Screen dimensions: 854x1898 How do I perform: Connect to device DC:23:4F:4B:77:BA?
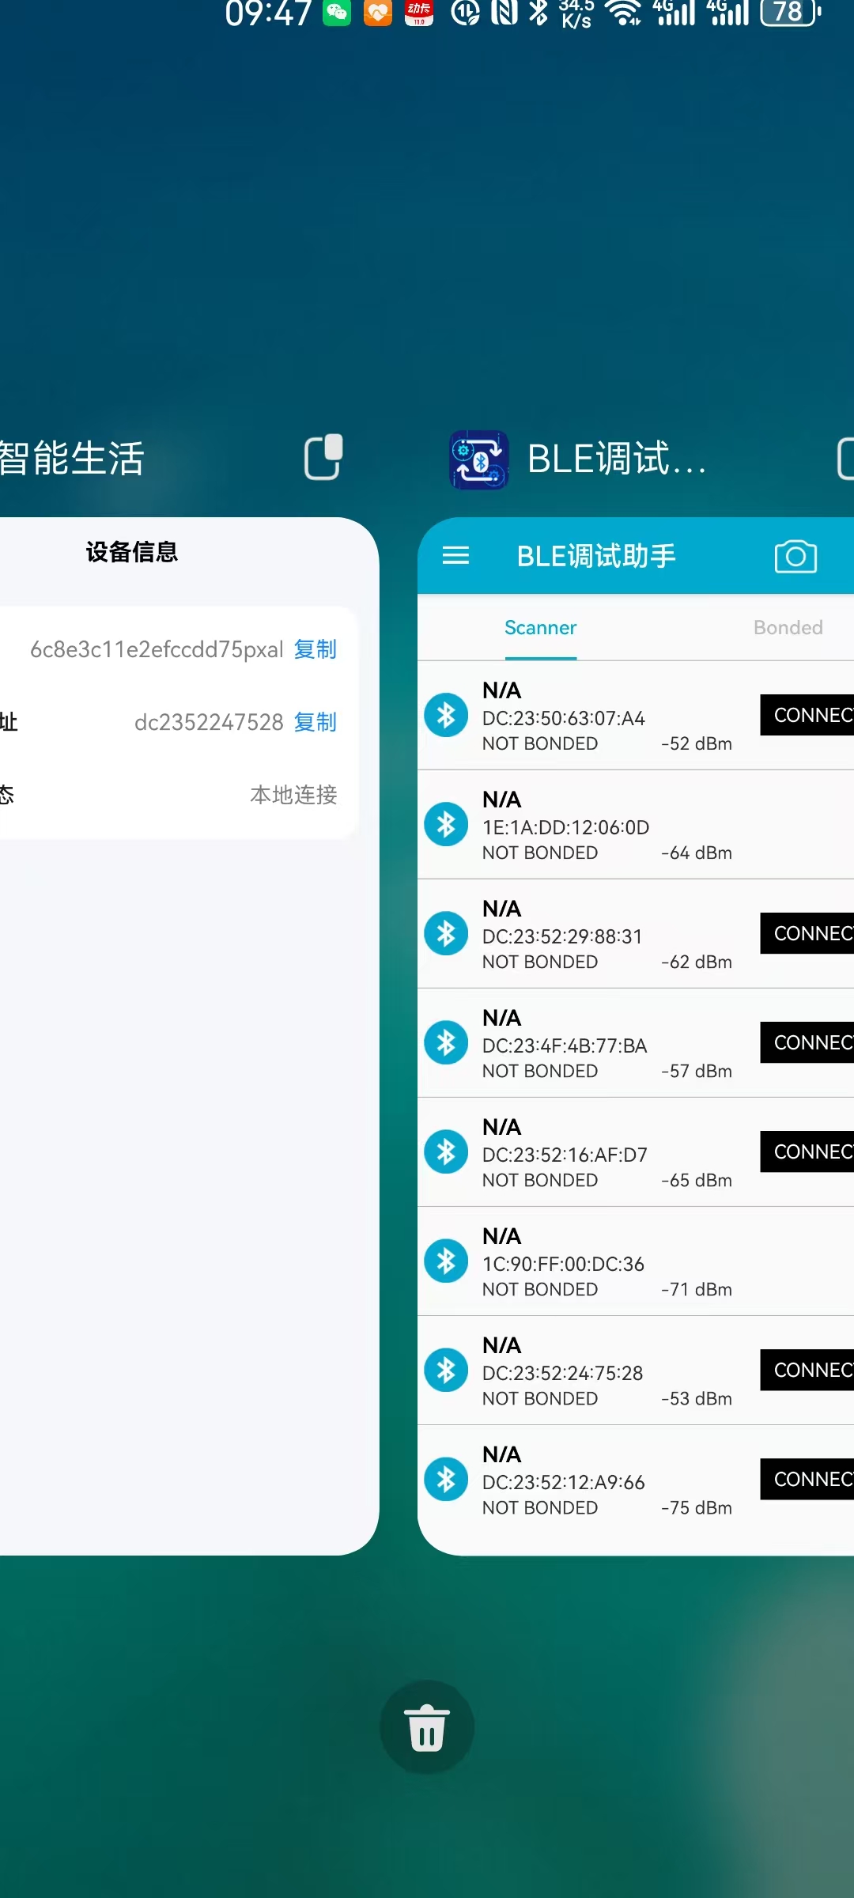pos(807,1042)
